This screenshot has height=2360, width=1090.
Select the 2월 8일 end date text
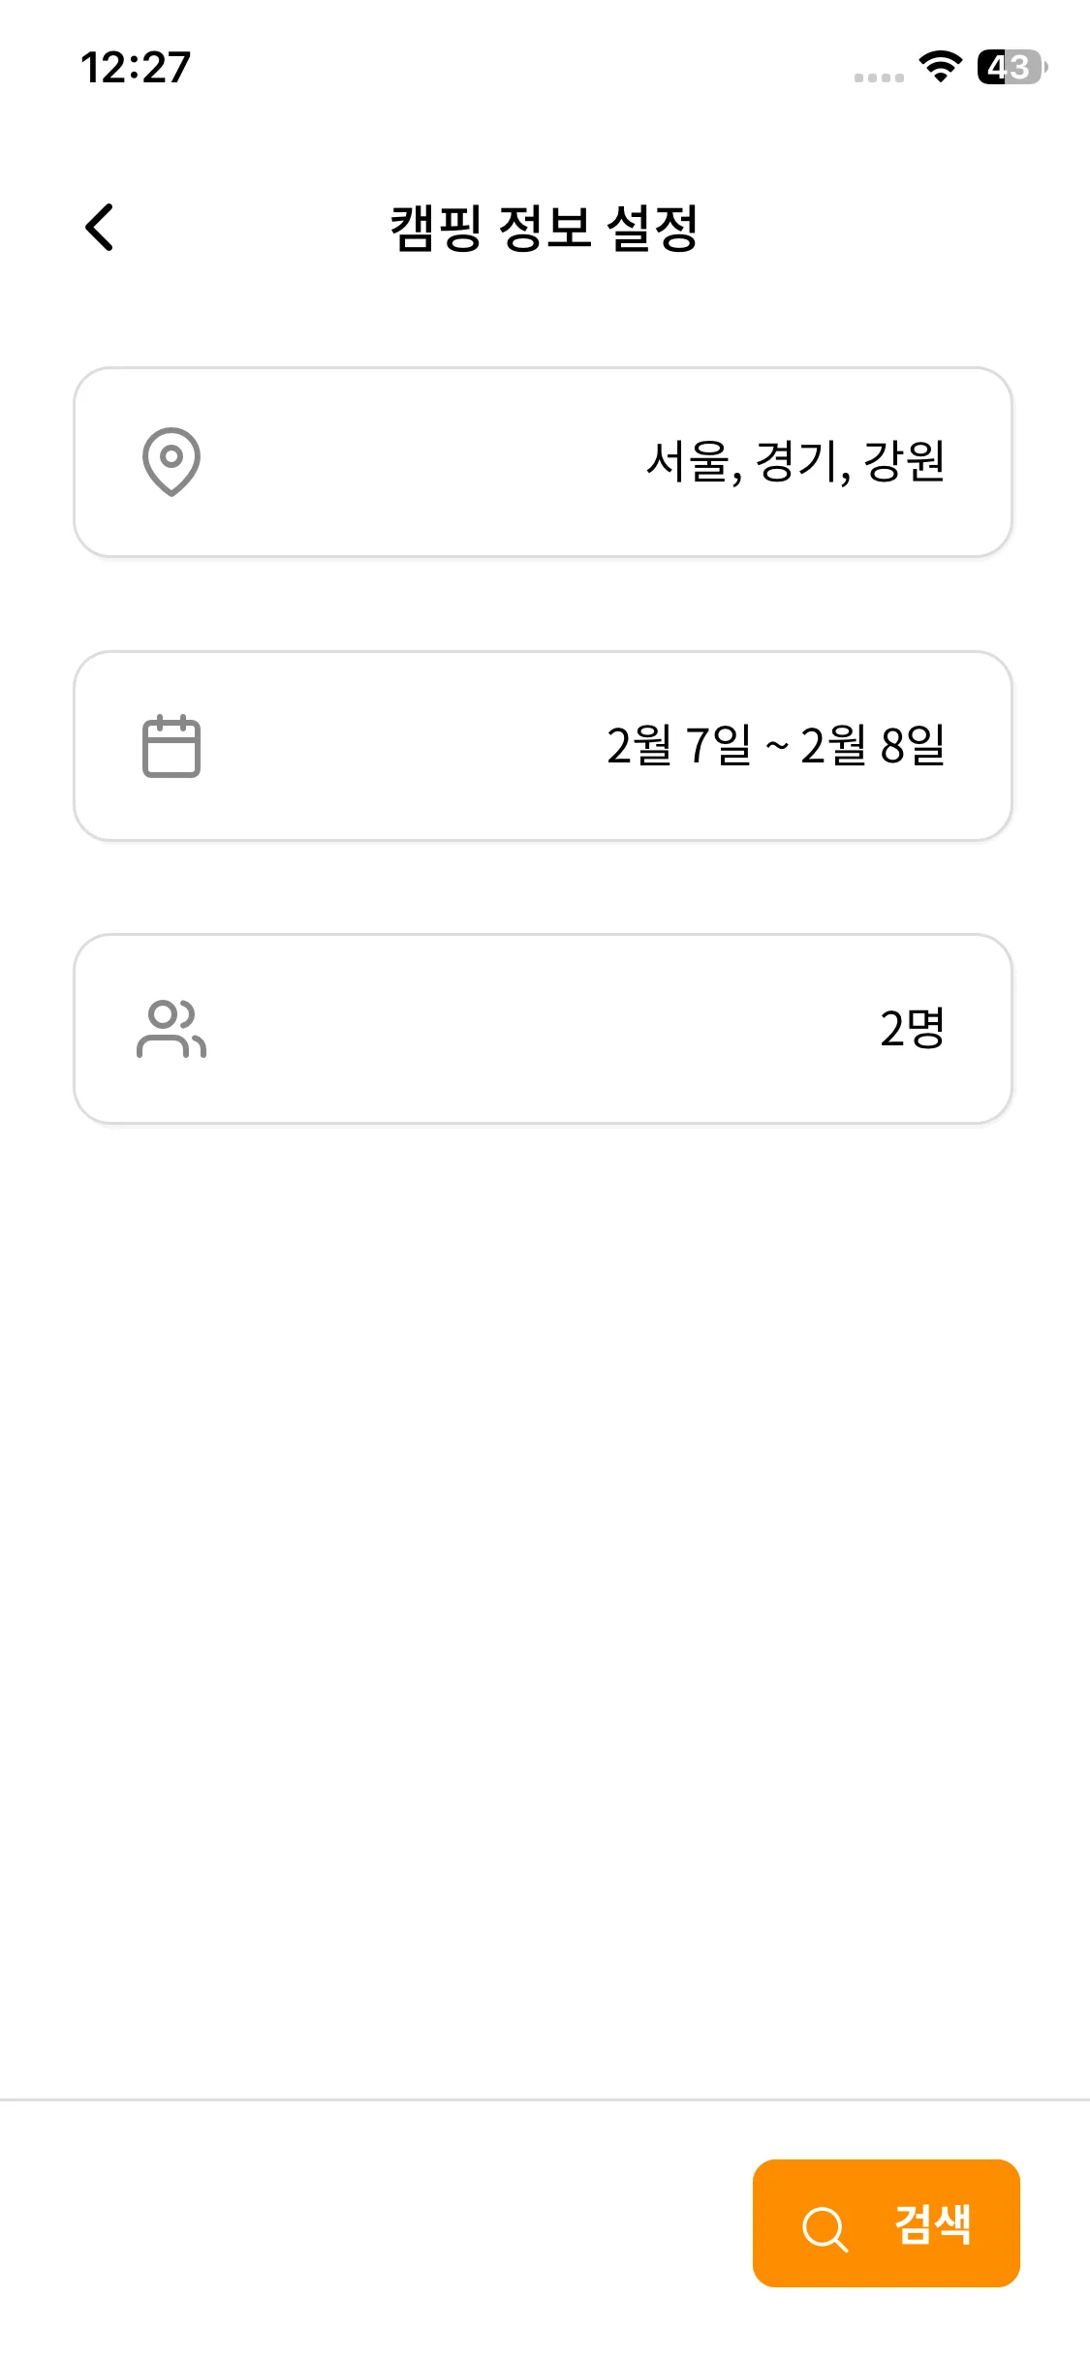click(x=872, y=746)
